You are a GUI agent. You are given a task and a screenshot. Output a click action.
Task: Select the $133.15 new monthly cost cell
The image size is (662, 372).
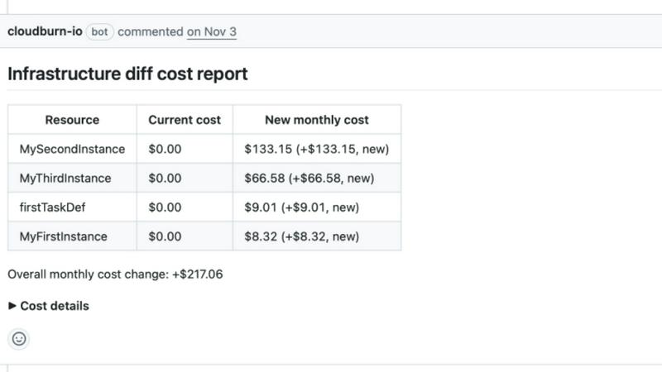(317, 149)
